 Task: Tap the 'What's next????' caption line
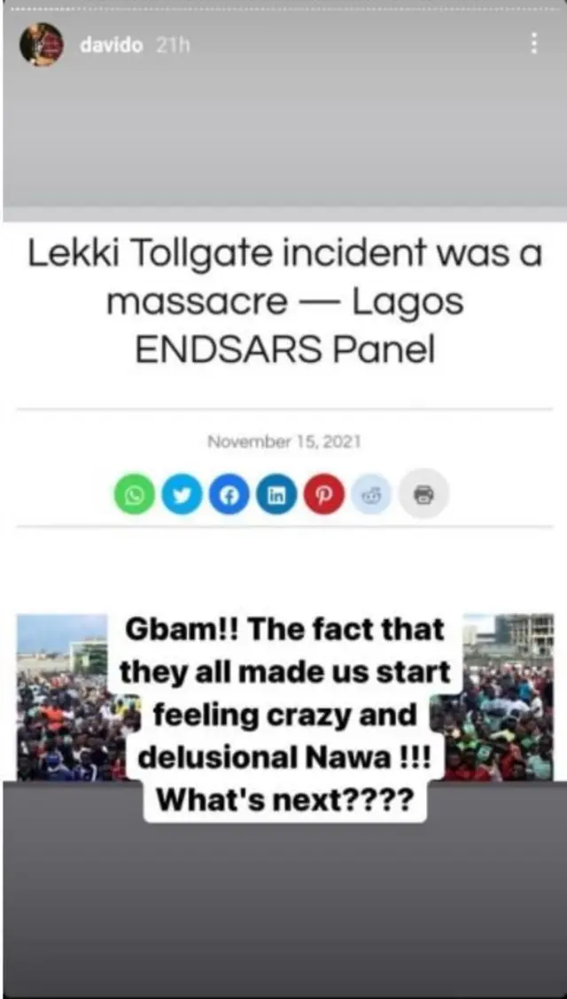point(284,801)
